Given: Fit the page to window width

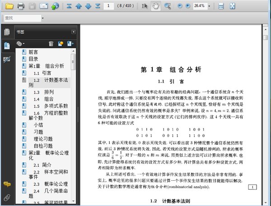Looking at the screenshot, I should pyautogui.click(x=221, y=6).
